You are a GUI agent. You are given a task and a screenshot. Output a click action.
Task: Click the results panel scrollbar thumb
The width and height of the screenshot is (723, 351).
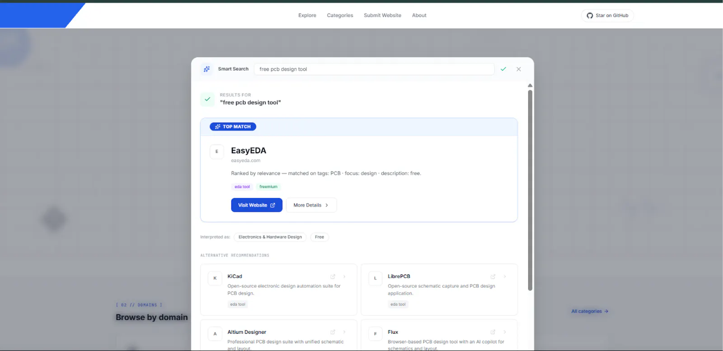tap(530, 190)
